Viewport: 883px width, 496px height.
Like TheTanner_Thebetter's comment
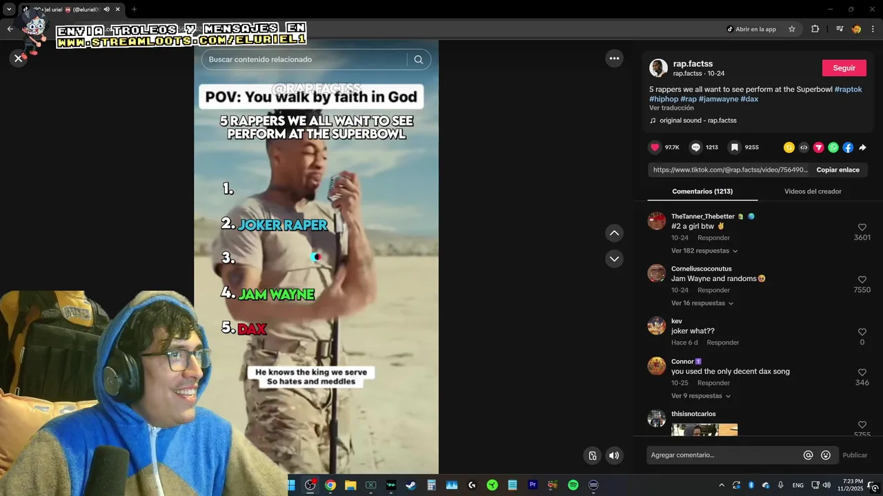point(862,227)
